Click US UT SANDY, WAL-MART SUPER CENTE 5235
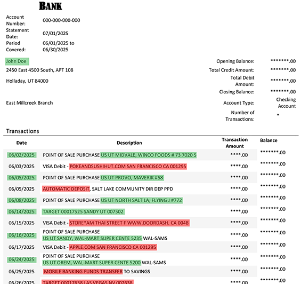This screenshot has height=284, width=301. pos(92,239)
